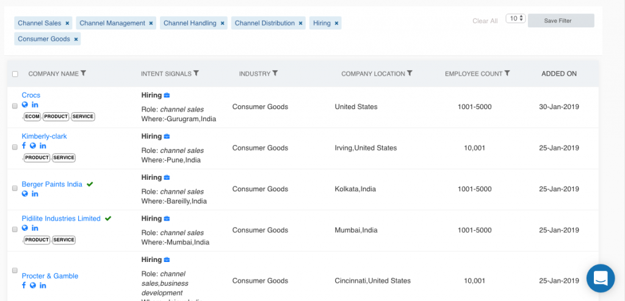The height and width of the screenshot is (301, 625).
Task: Click the PRODUCT tag on Pidilite Industries
Action: coord(37,240)
